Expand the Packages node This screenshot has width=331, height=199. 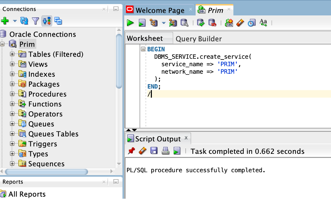pos(12,84)
